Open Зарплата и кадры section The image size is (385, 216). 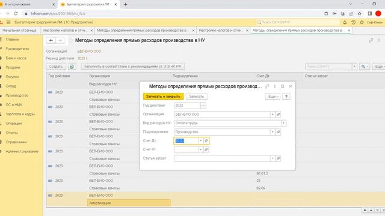20,114
